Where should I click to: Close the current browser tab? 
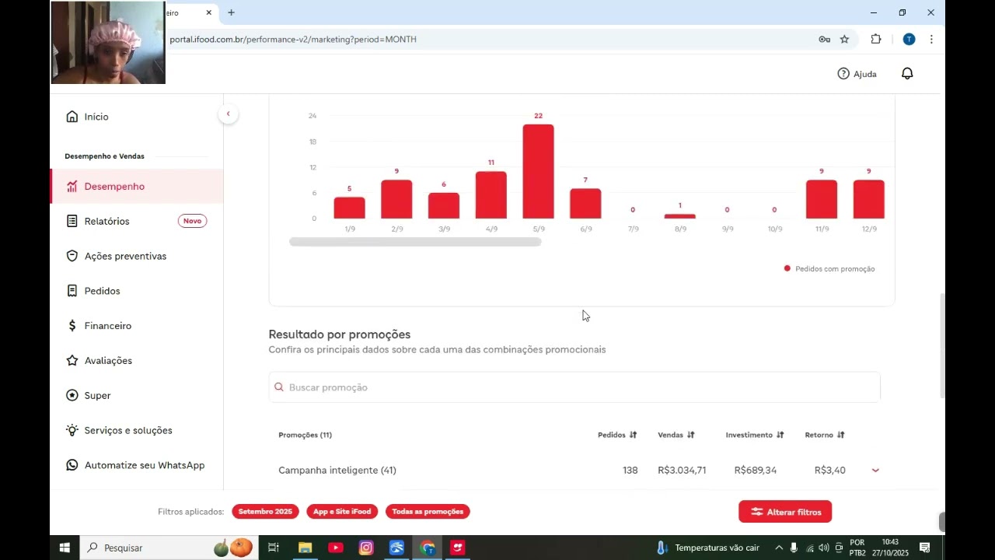coord(208,12)
